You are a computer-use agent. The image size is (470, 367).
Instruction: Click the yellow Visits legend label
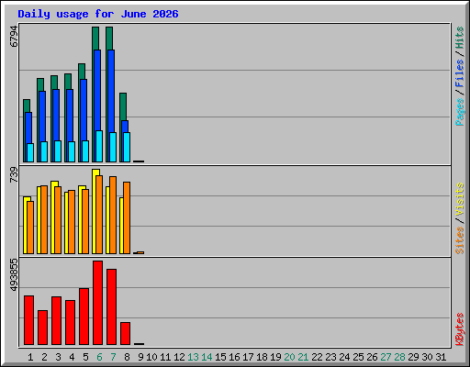[x=460, y=199]
